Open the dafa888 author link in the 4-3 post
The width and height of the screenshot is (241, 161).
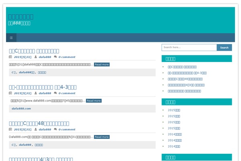45,93
